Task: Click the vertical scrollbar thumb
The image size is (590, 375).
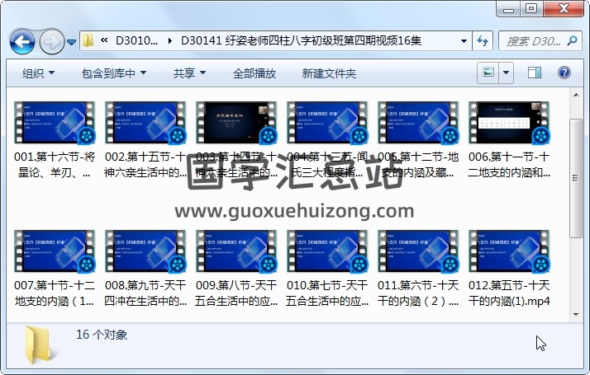Action: click(x=576, y=178)
